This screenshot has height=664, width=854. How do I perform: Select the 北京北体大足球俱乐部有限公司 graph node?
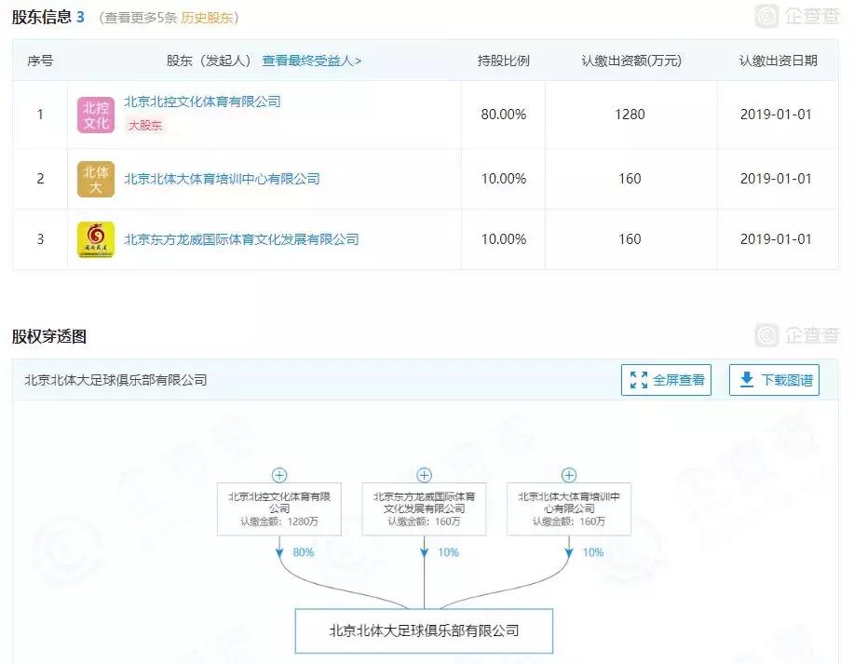(x=424, y=630)
